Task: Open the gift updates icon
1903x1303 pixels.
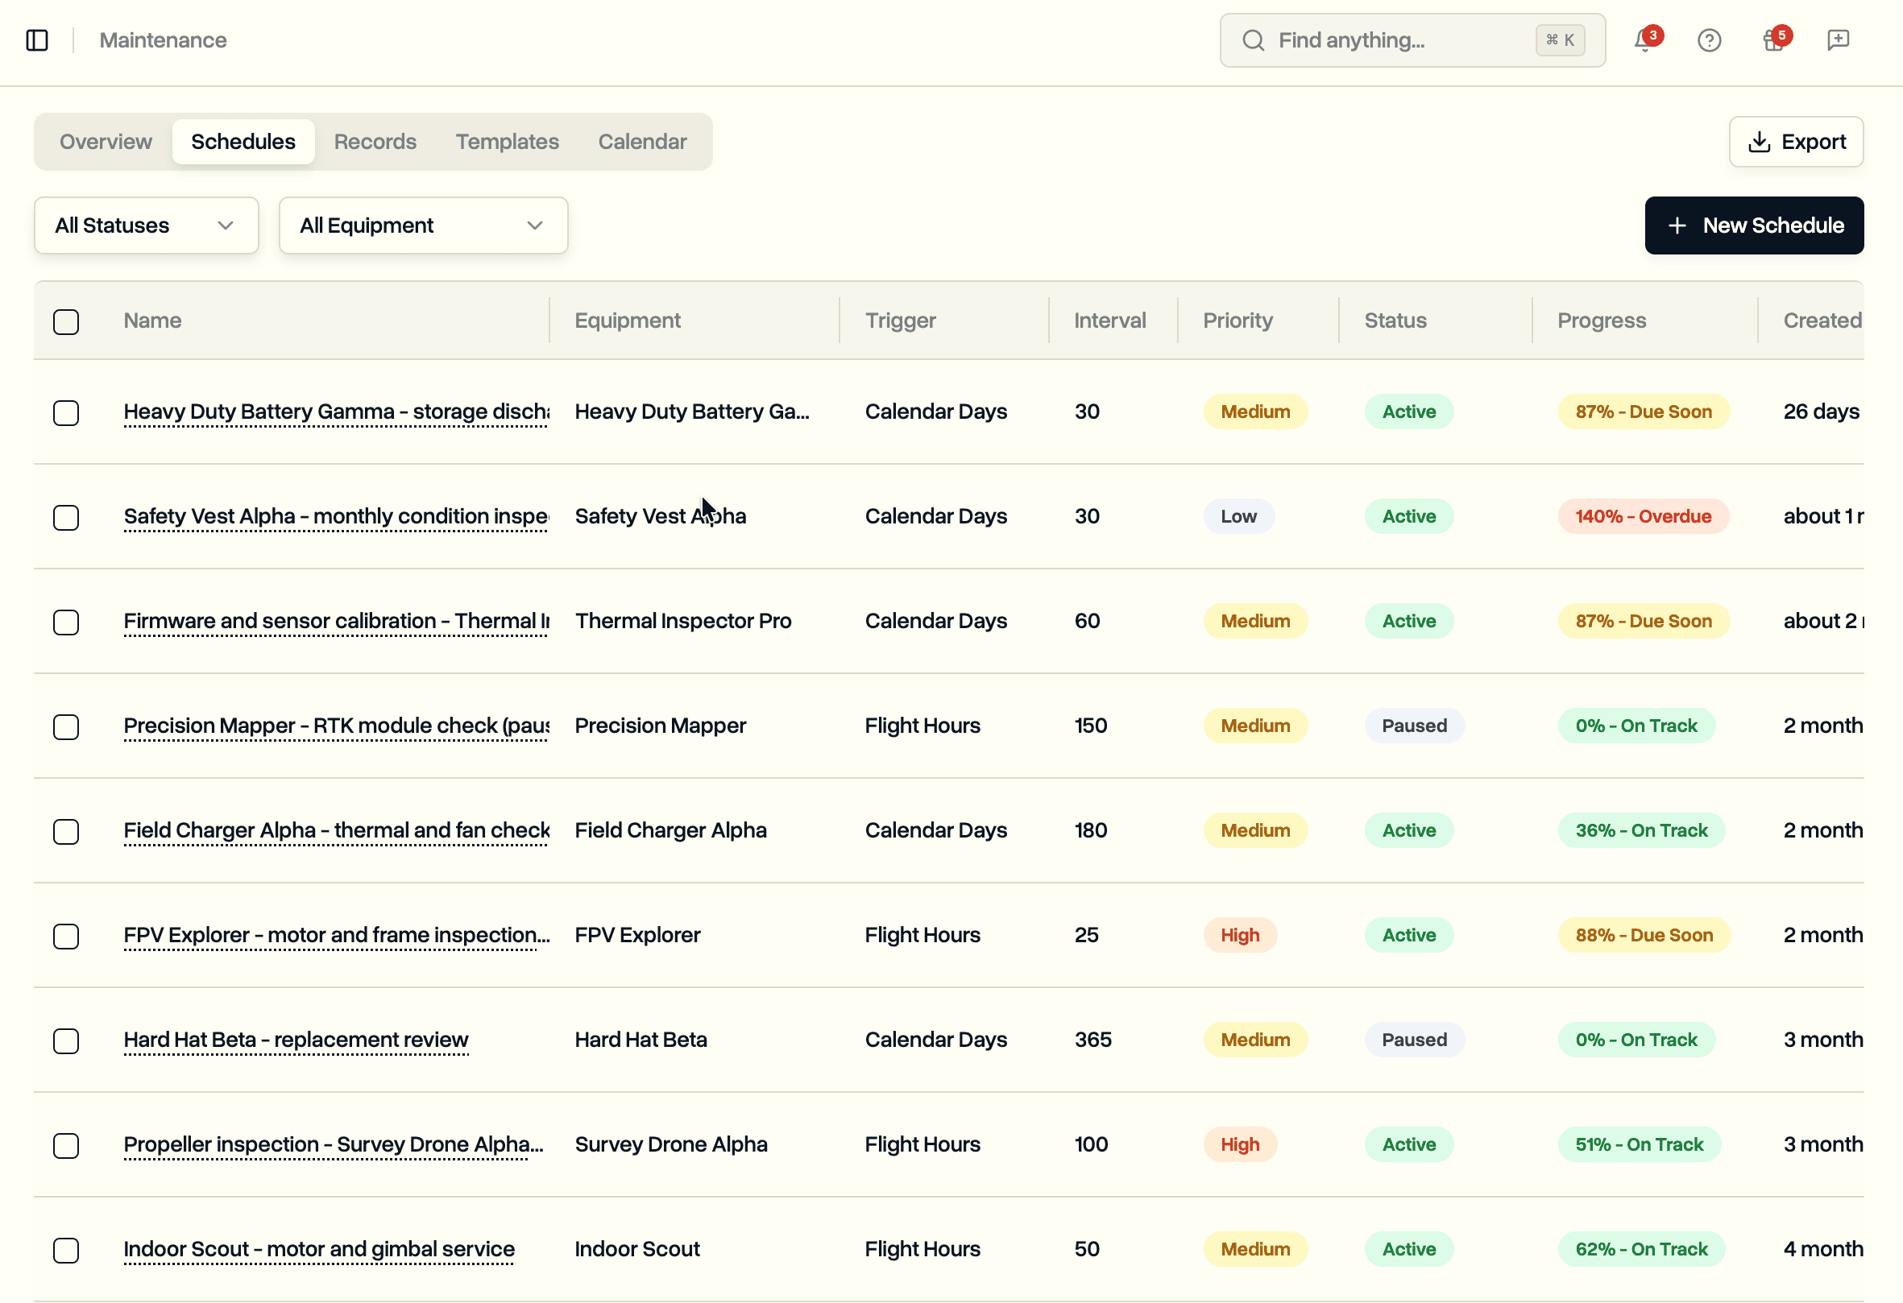Action: click(x=1773, y=40)
